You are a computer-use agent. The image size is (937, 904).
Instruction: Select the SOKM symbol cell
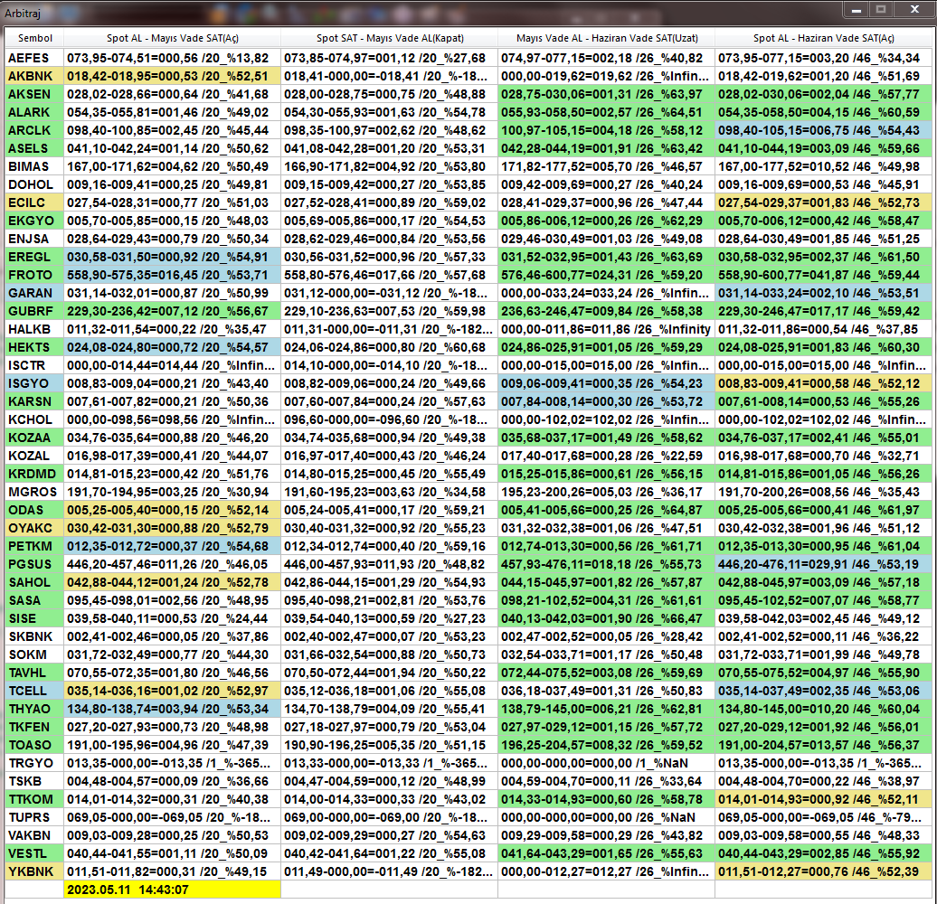coord(34,654)
